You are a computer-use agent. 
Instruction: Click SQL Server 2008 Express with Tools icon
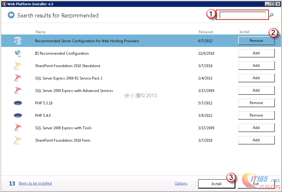18,128
